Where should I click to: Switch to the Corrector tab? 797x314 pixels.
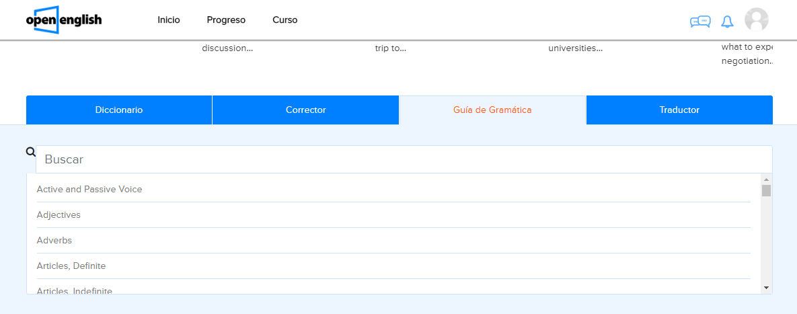306,110
